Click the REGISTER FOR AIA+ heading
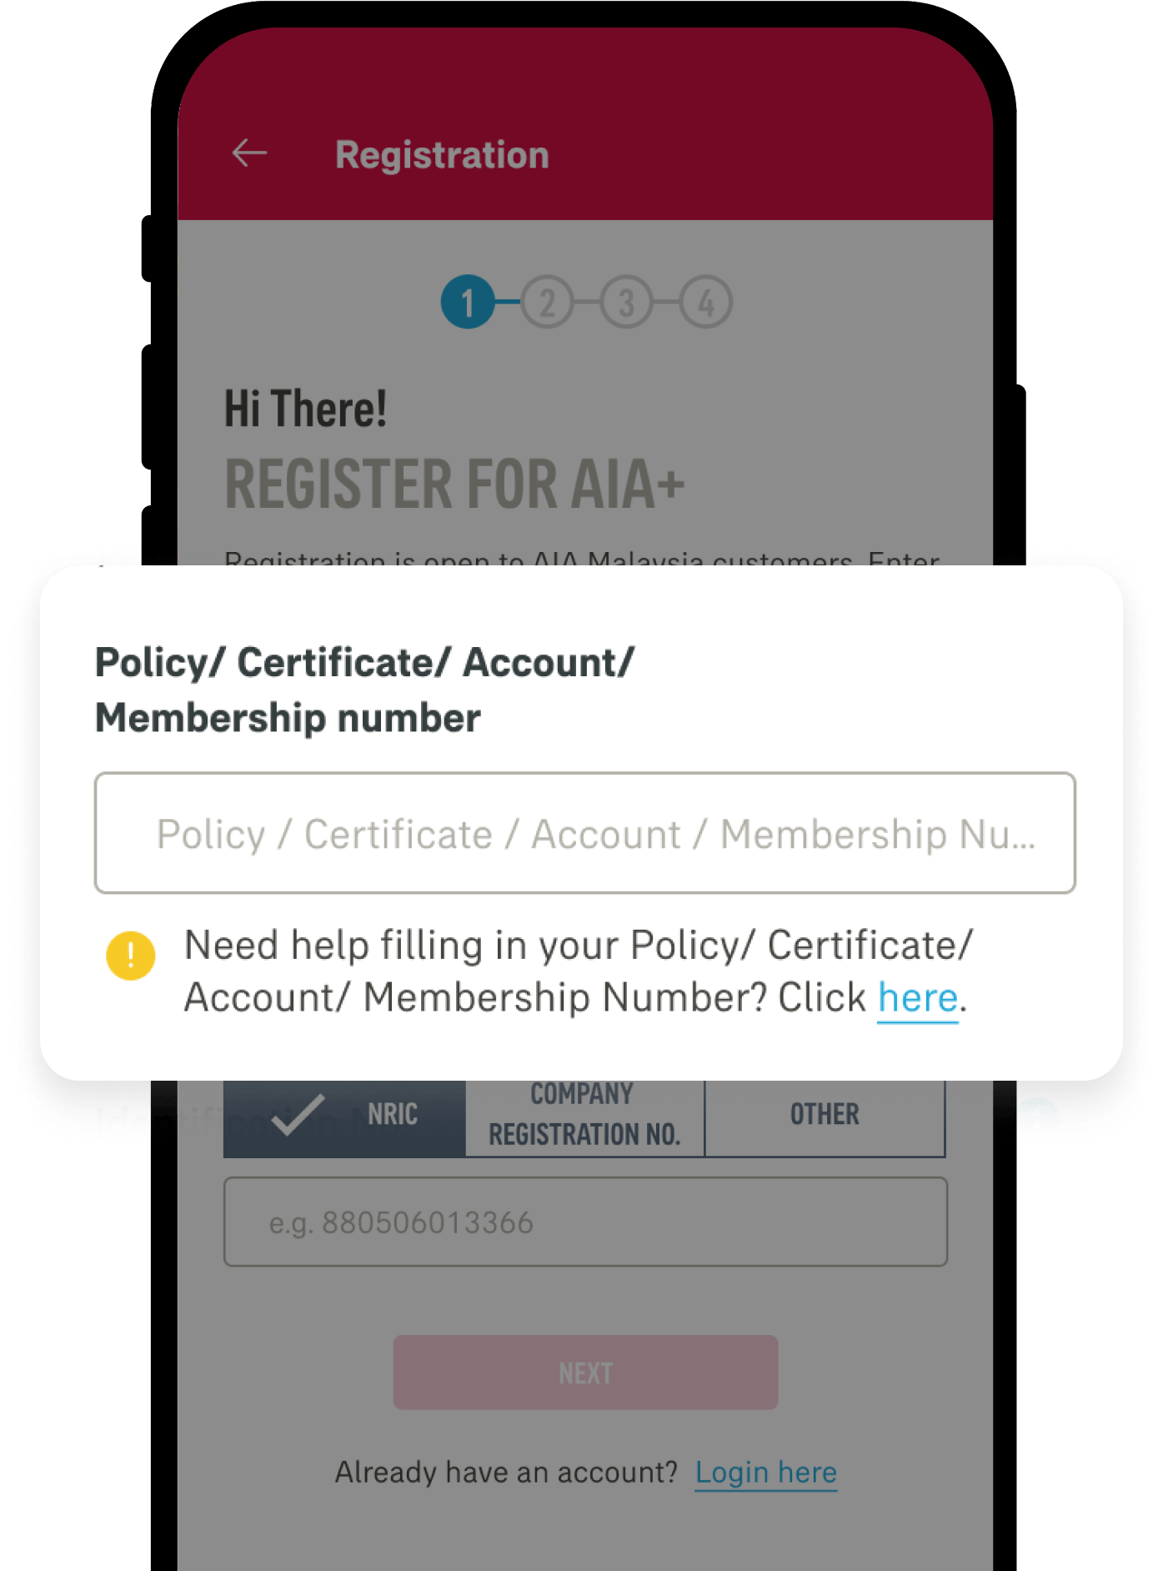This screenshot has height=1571, width=1163. pos(454,484)
